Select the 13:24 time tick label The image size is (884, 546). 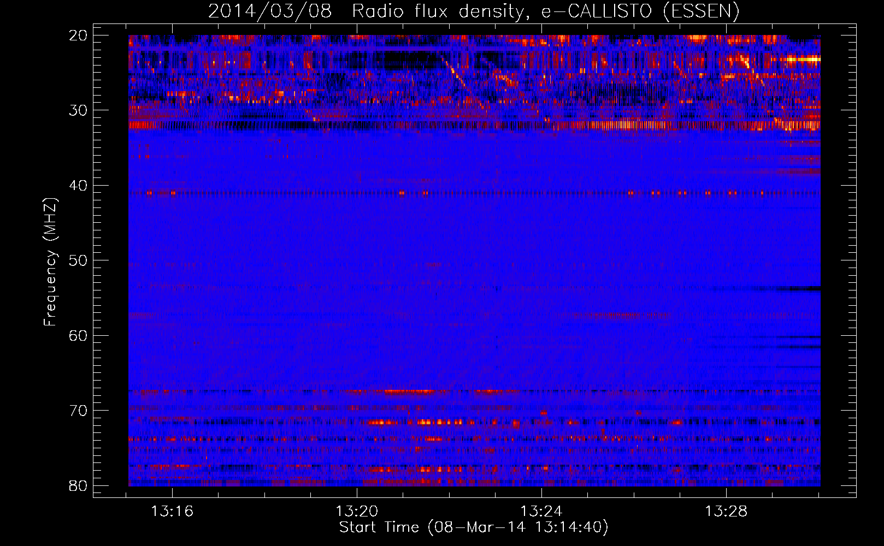coord(541,512)
